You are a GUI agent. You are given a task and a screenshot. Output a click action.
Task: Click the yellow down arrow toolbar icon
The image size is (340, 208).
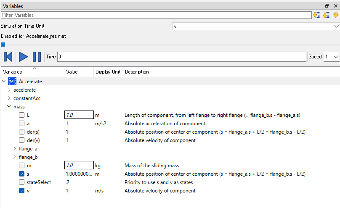pos(336,15)
